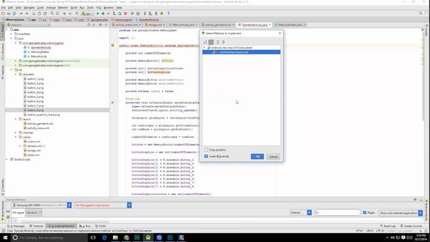The height and width of the screenshot is (242, 430).
Task: Collapse android.view.View.OnClickListener node in dialog
Action: tap(204, 48)
